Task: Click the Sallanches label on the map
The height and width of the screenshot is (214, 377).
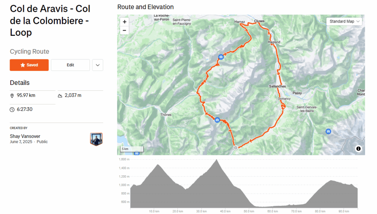Action: click(x=277, y=86)
